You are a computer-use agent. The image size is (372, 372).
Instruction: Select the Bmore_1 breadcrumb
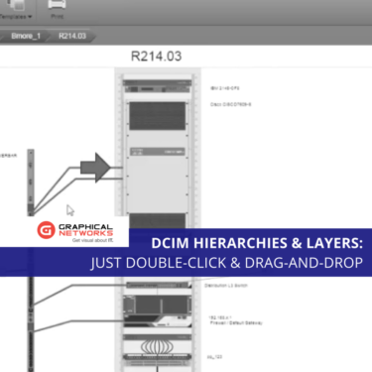(x=26, y=36)
